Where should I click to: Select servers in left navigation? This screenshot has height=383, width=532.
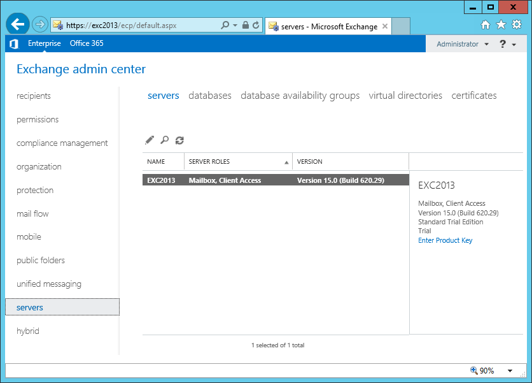click(62, 307)
